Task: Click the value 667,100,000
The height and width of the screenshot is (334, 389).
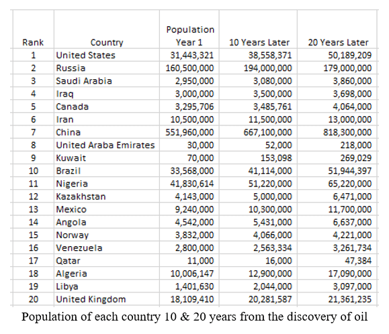Action: [268, 133]
